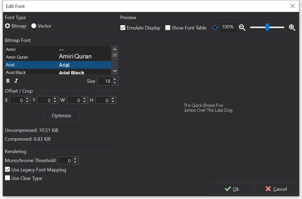Select the Bitmap font type

point(7,26)
